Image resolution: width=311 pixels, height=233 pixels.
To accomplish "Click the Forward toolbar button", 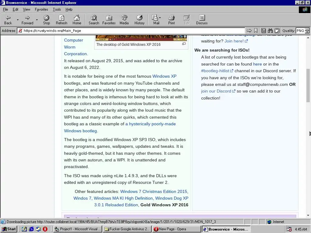I will (27, 20).
